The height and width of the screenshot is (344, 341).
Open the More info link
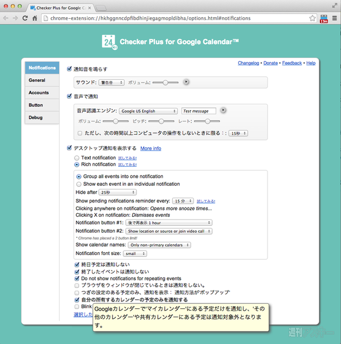point(151,148)
